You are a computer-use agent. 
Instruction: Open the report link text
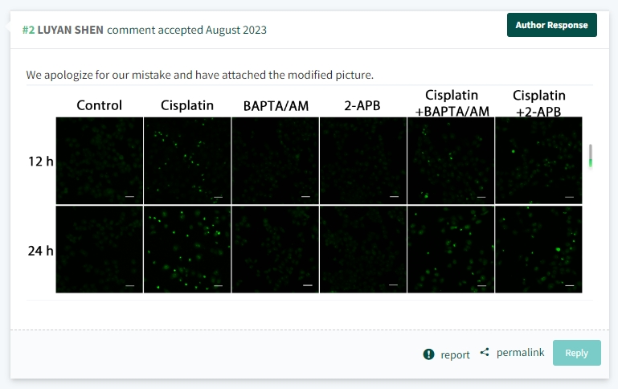tap(455, 354)
